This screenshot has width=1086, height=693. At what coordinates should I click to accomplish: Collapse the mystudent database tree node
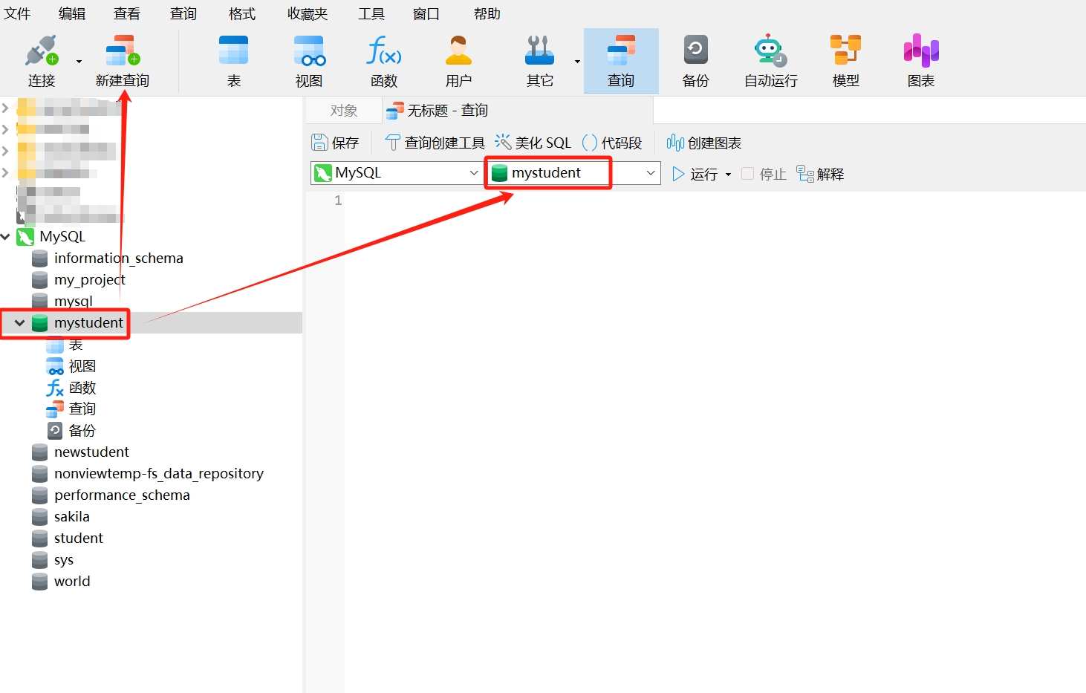(20, 323)
